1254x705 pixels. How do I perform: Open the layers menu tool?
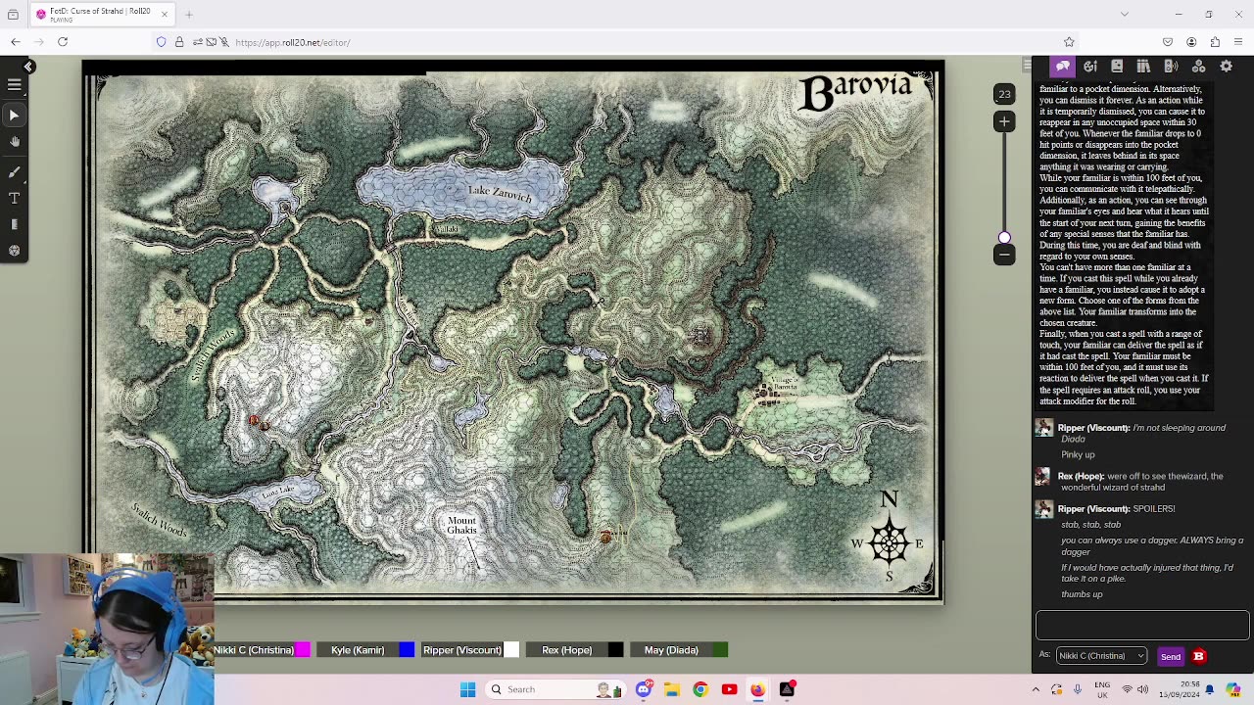15,85
